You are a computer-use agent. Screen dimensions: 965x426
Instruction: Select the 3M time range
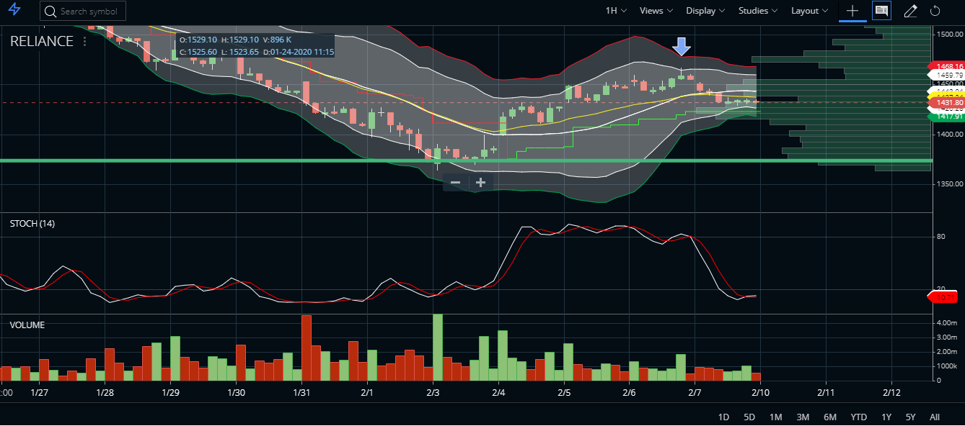tap(803, 417)
